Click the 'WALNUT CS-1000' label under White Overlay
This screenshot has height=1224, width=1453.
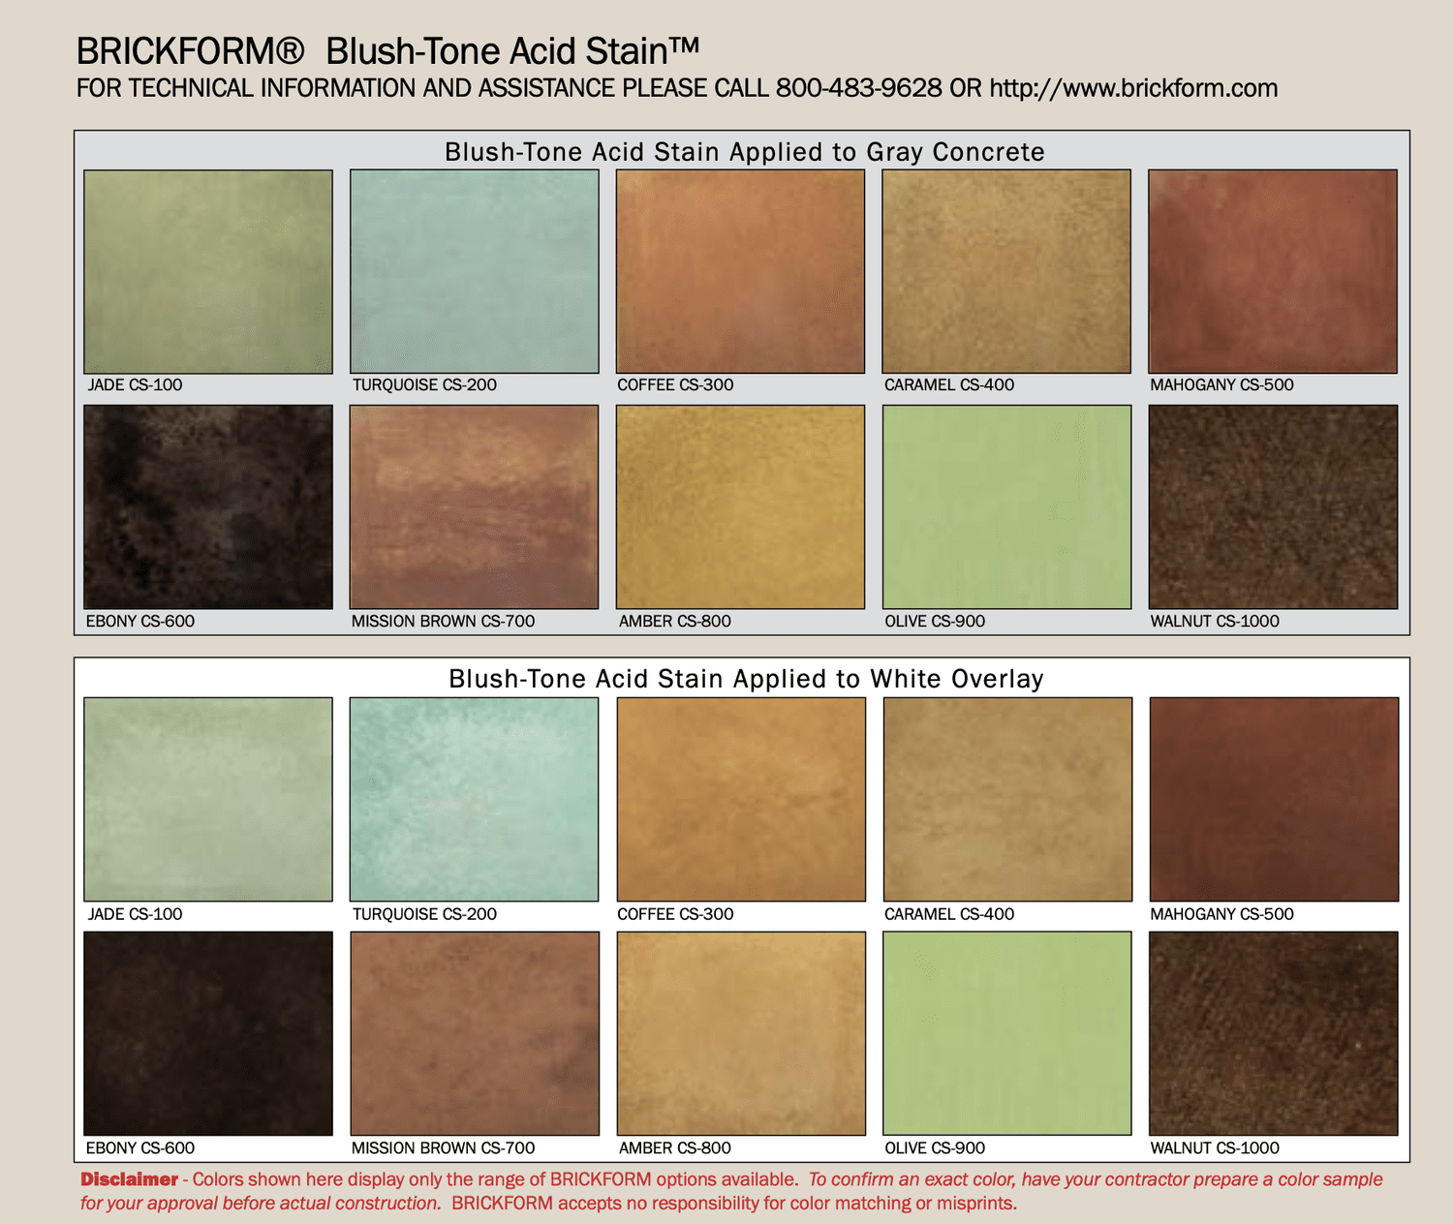point(1215,1148)
